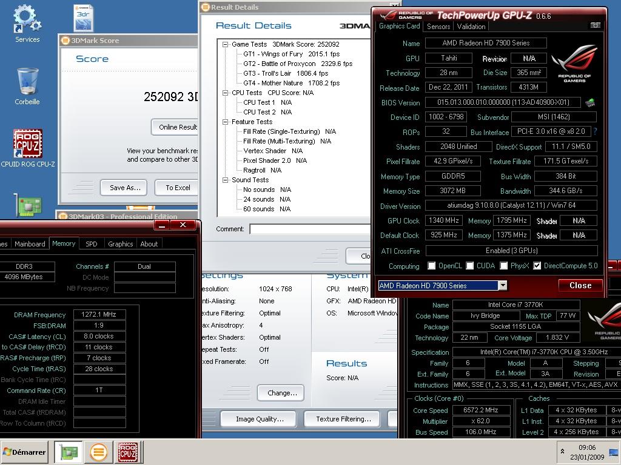Select GT1 - Wings of Fury result row
The width and height of the screenshot is (621, 465).
(x=292, y=54)
